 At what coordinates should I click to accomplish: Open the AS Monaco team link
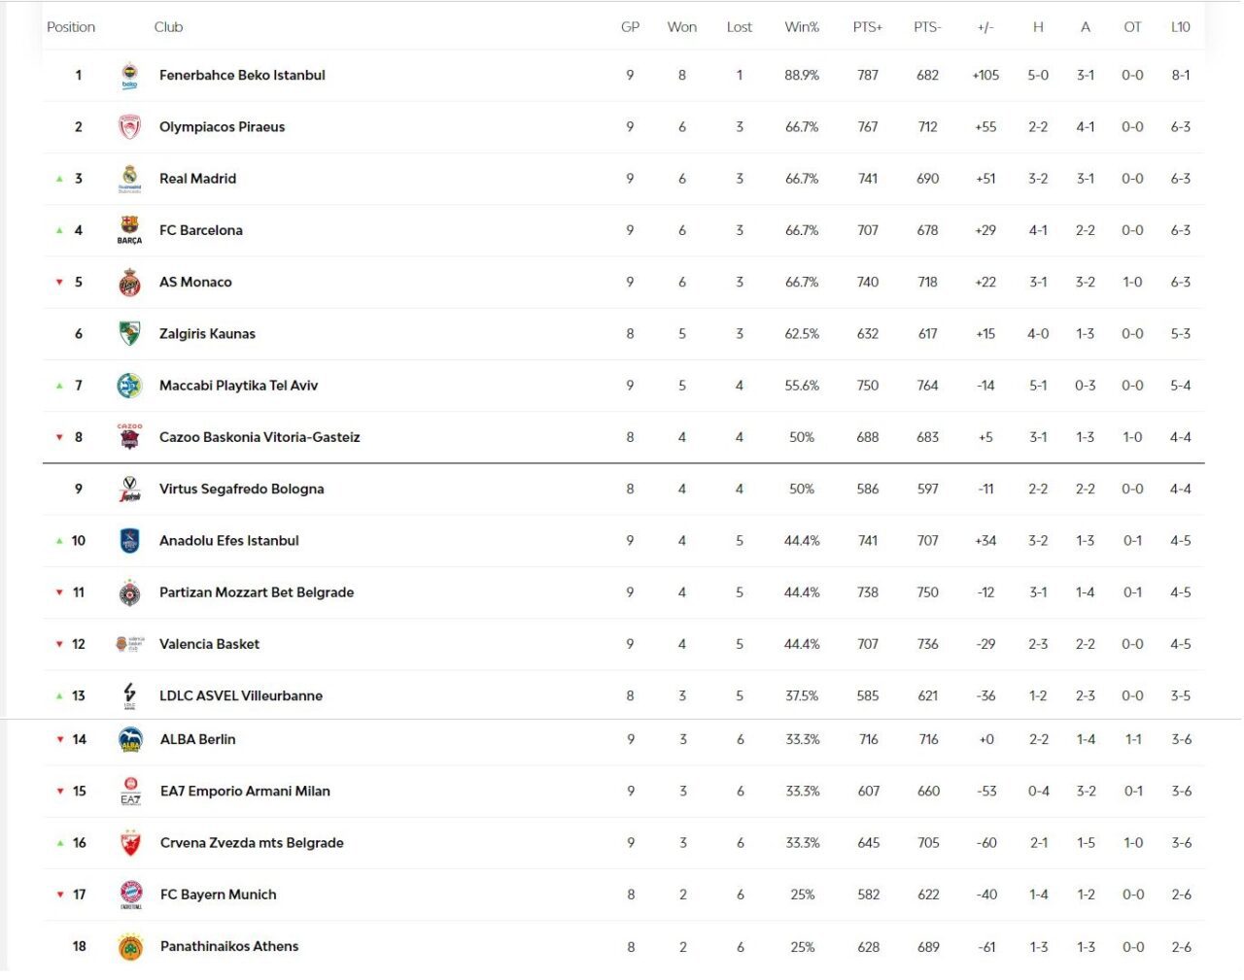tap(195, 283)
